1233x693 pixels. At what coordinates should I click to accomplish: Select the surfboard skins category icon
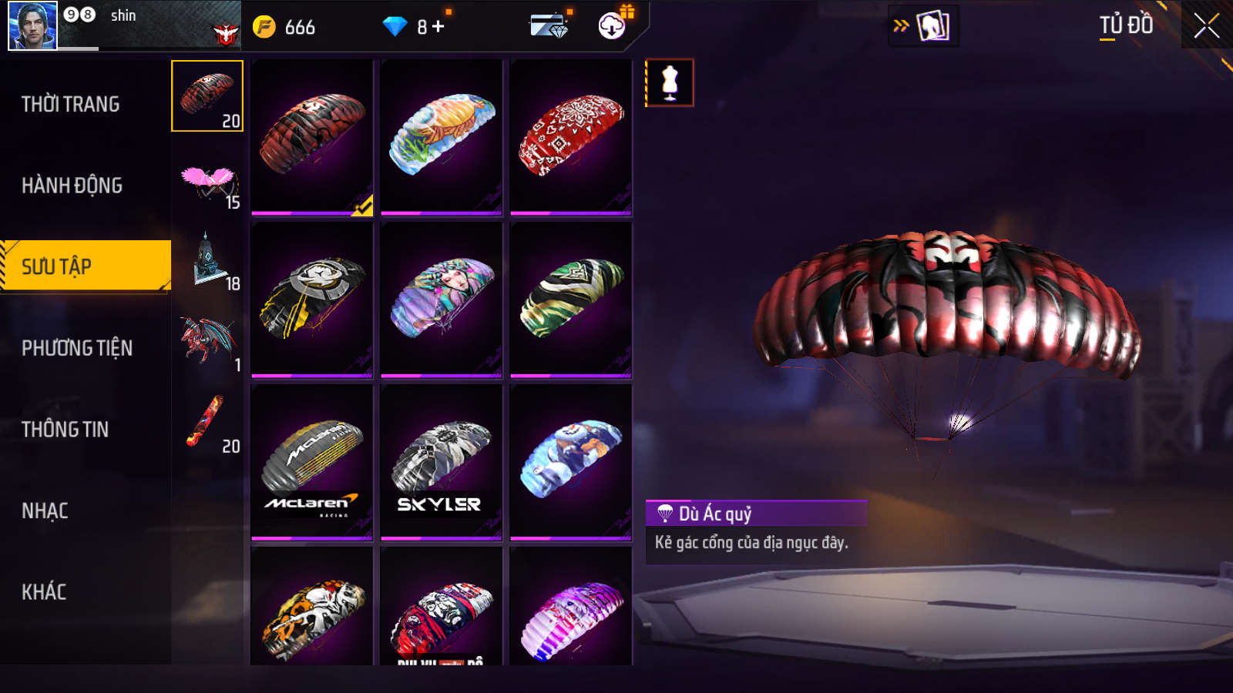pyautogui.click(x=208, y=424)
